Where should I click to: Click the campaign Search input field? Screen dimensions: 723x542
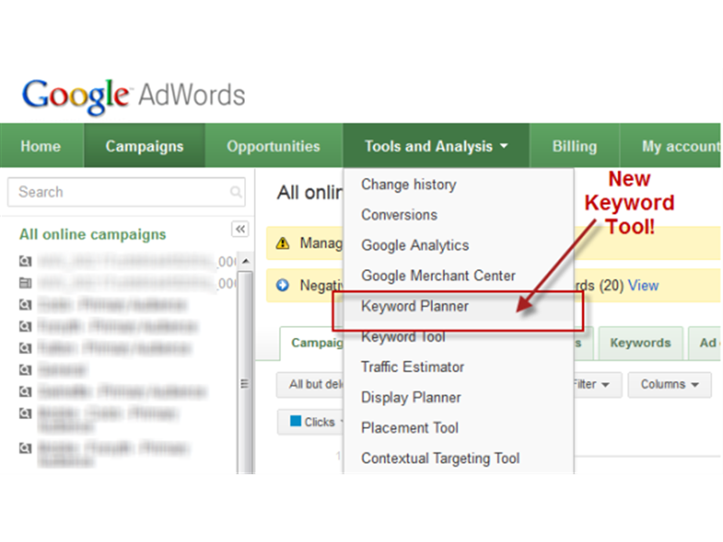[127, 192]
